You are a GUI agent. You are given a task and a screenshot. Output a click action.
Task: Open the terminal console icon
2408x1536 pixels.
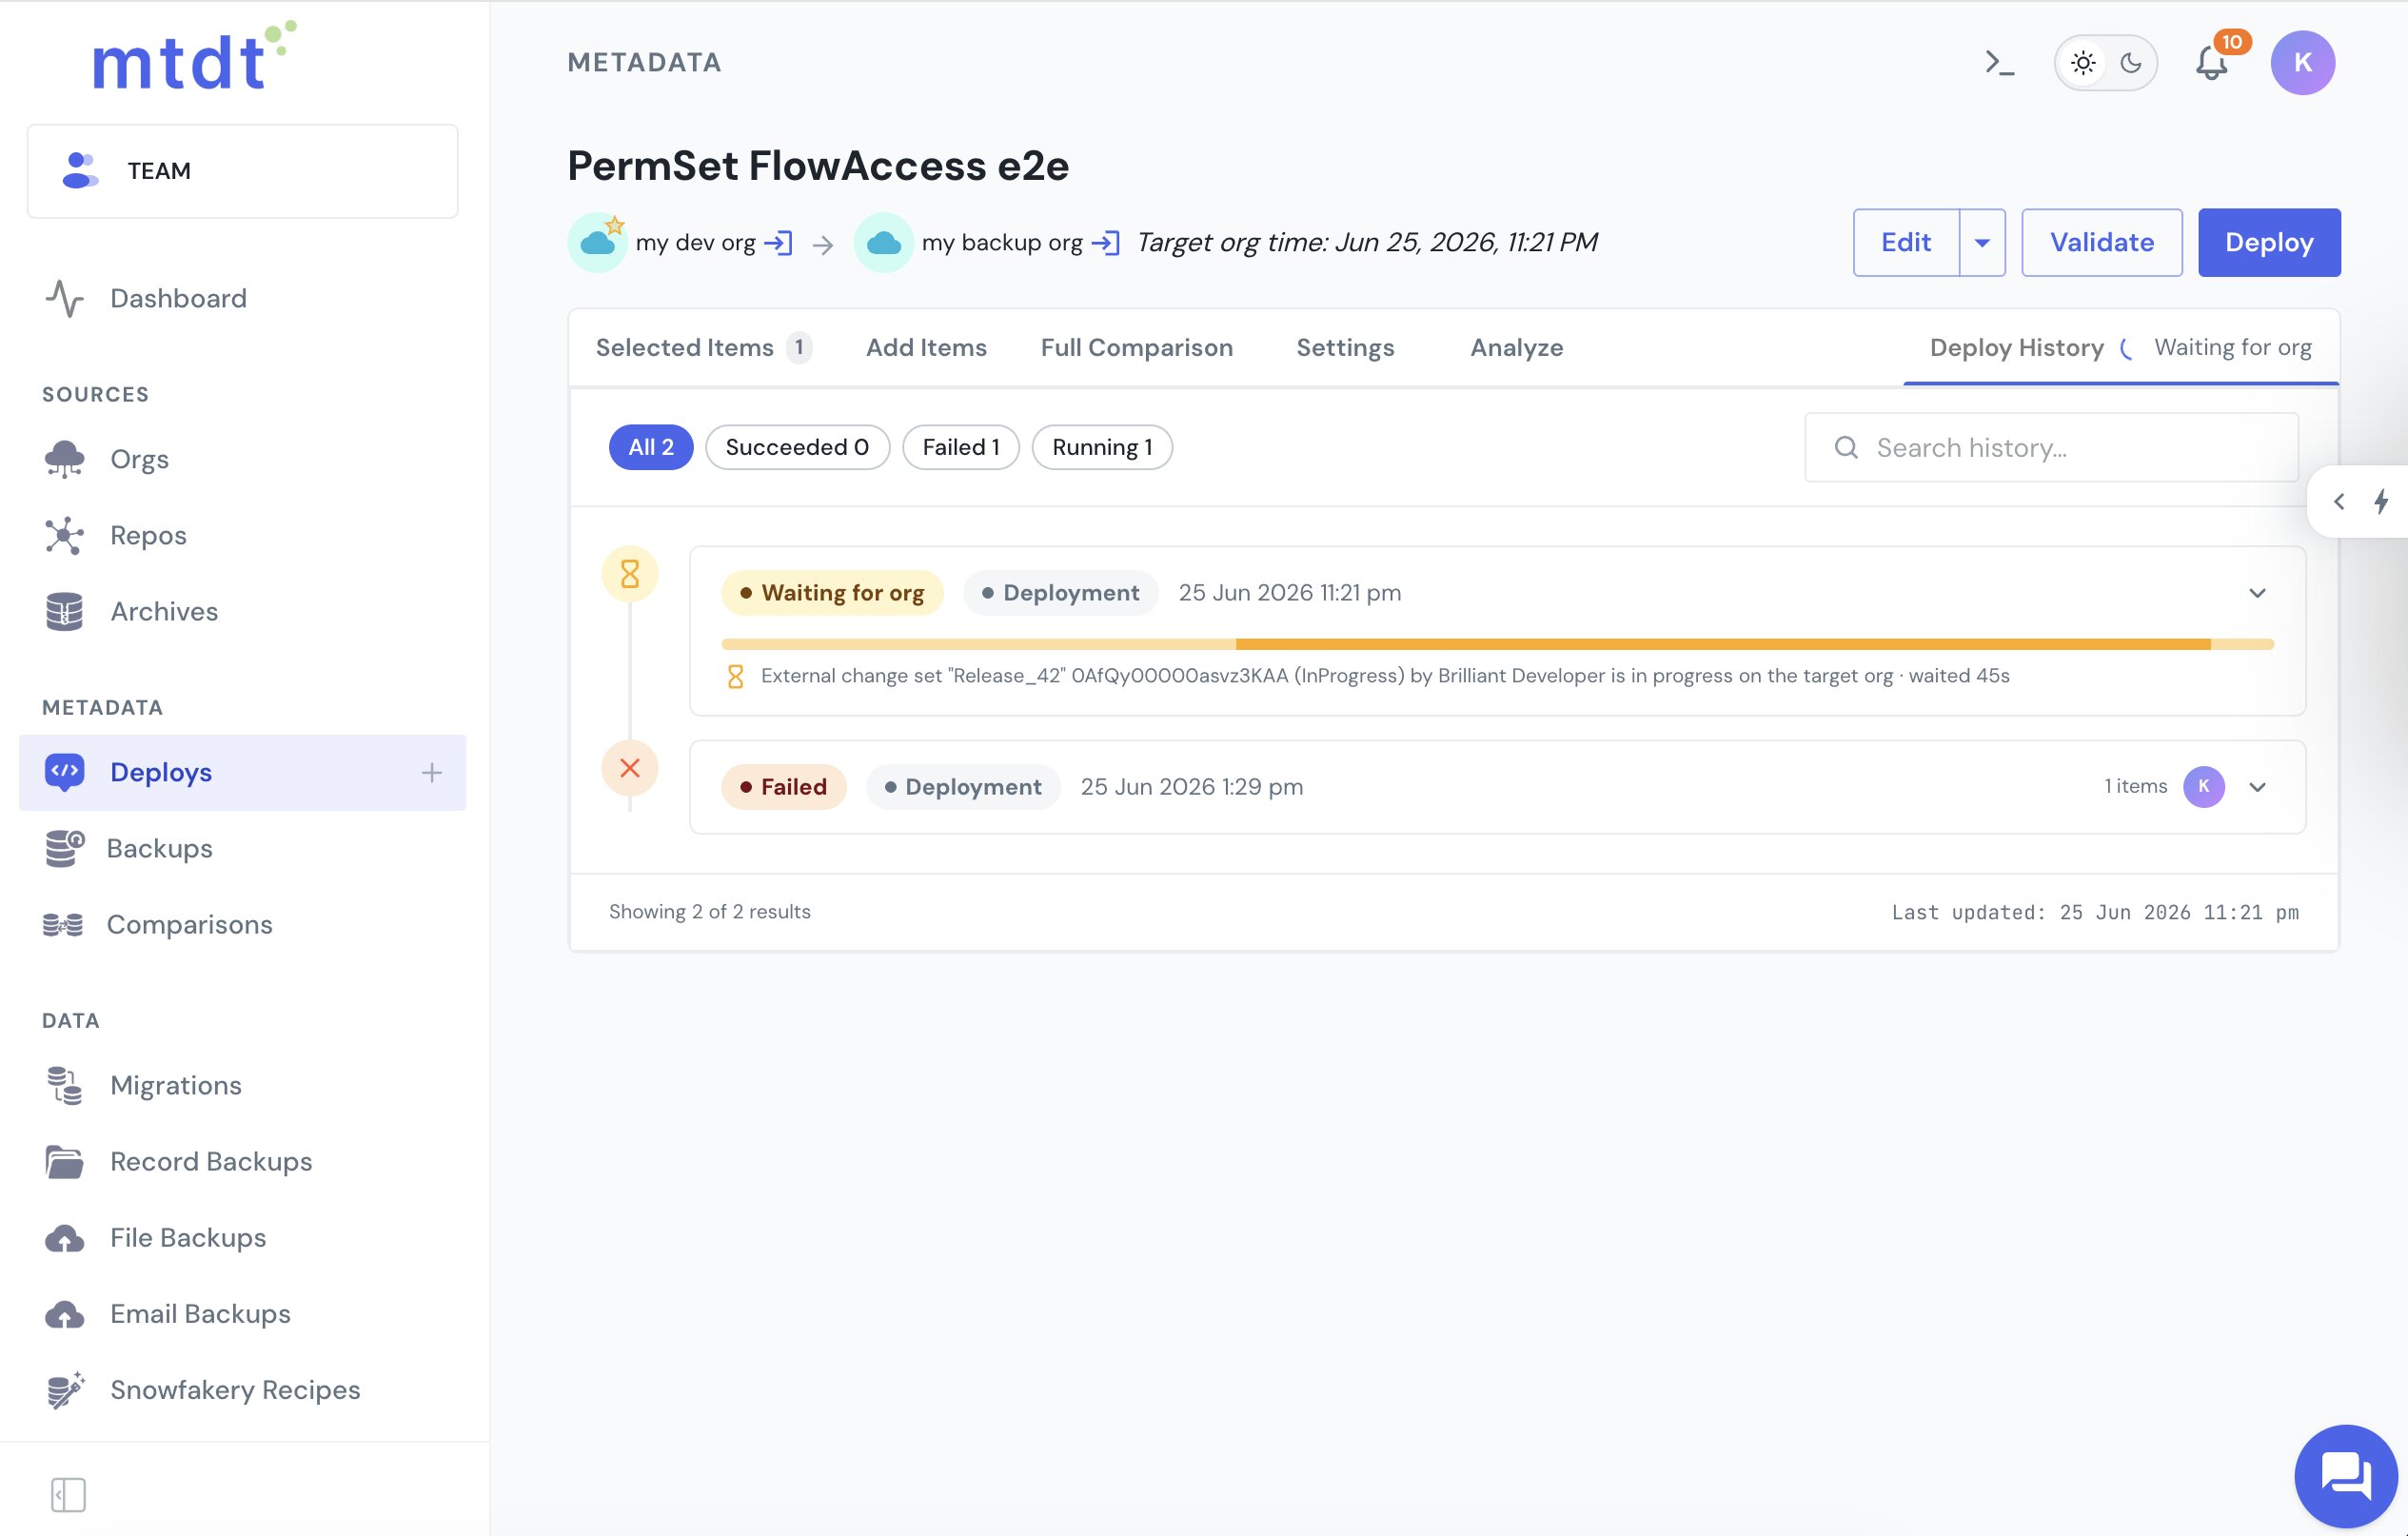pos(1999,63)
